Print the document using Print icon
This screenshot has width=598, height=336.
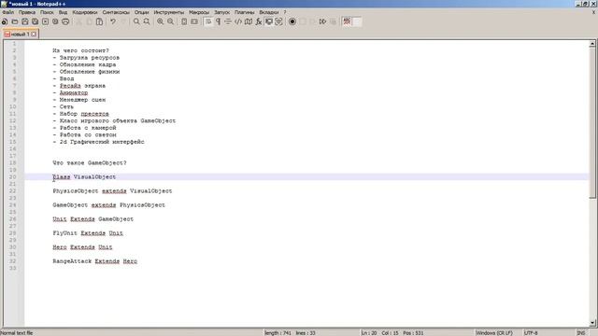pyautogui.click(x=65, y=21)
